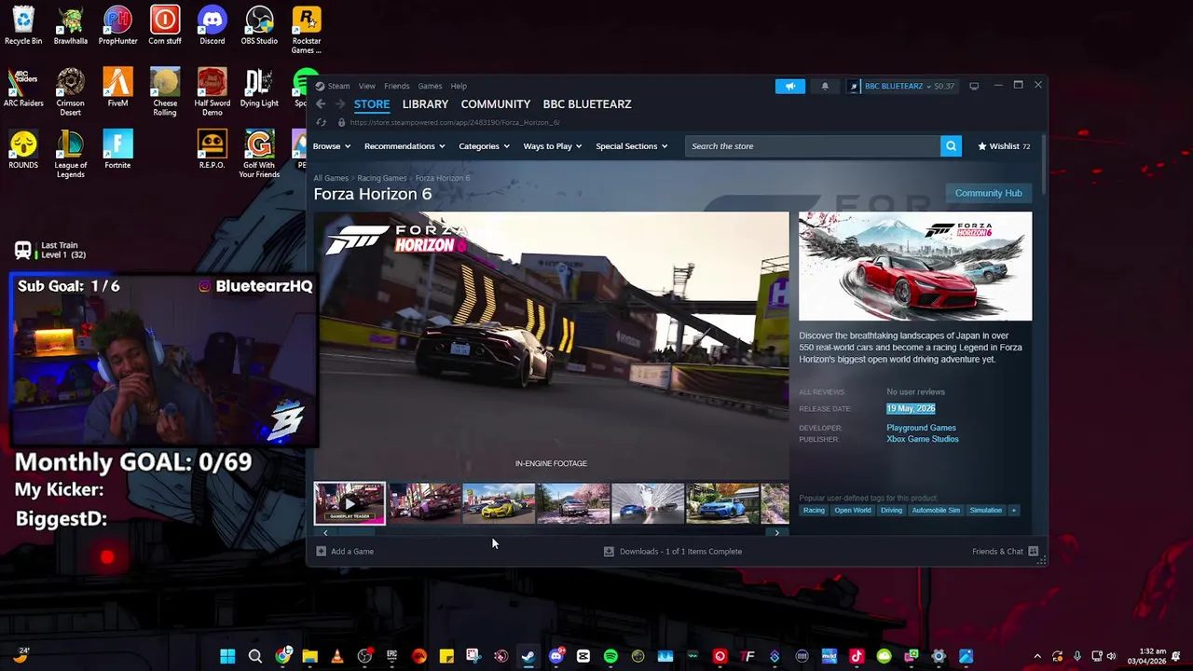Switch to the COMMUNITY tab

(x=496, y=104)
